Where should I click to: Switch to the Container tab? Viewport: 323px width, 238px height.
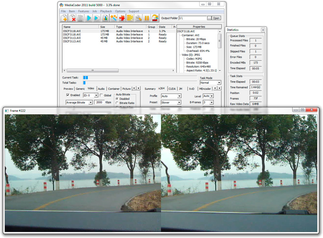click(x=114, y=89)
